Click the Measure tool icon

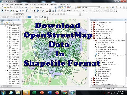(x=47, y=11)
